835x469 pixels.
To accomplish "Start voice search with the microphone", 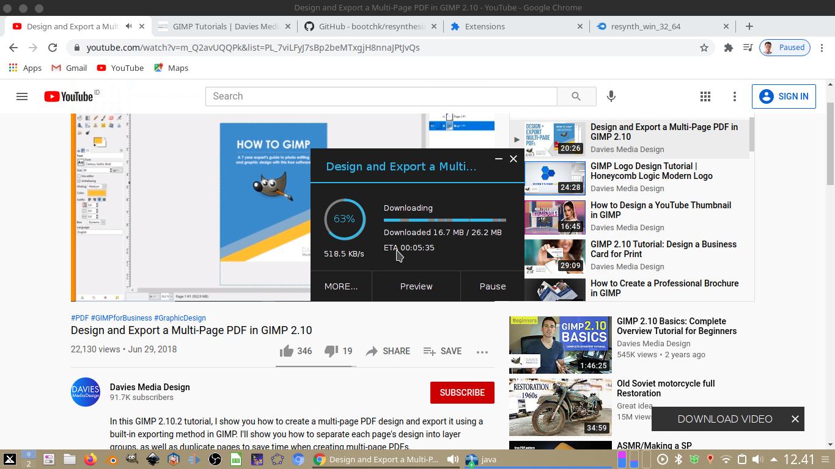I will [611, 96].
